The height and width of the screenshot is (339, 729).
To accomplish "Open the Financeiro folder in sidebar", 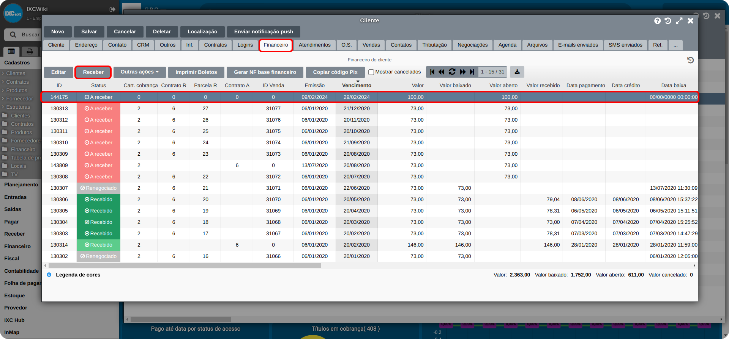I will (x=23, y=149).
